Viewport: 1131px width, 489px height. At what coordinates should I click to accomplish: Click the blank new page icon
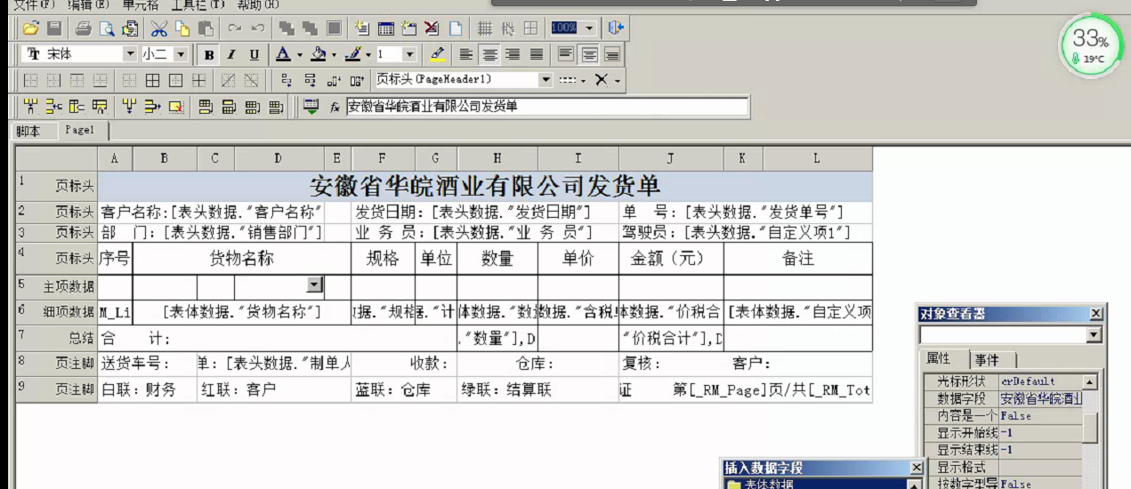coord(455,28)
